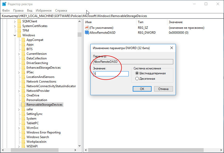The height and width of the screenshot is (153, 224).
Task: Click the AllowRemoteDASD DWORD value icon
Action: [x=87, y=32]
